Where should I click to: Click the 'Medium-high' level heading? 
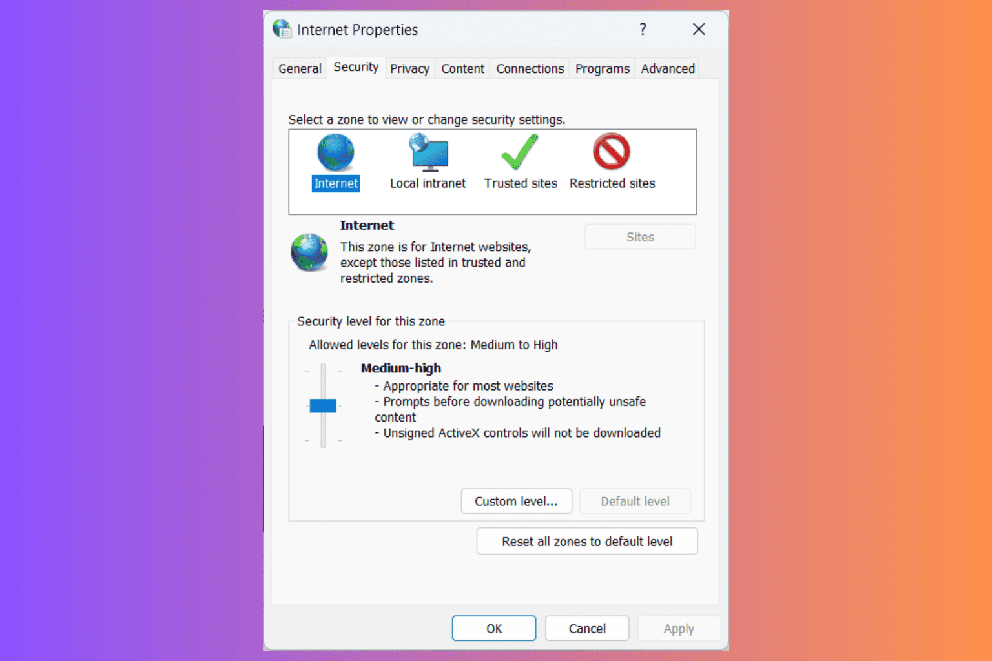coord(401,368)
